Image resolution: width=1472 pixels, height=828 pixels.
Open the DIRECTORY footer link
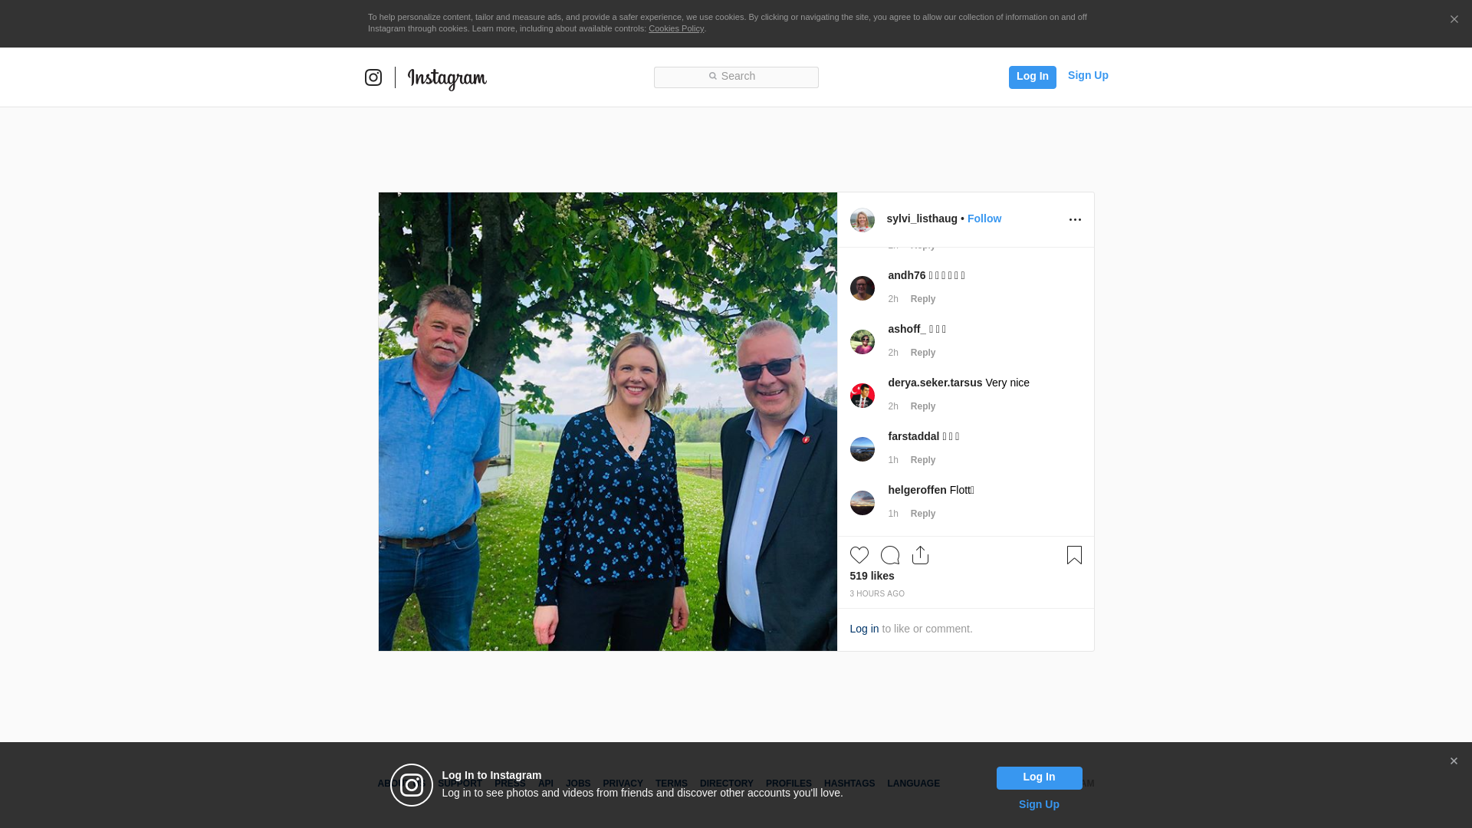tap(727, 784)
